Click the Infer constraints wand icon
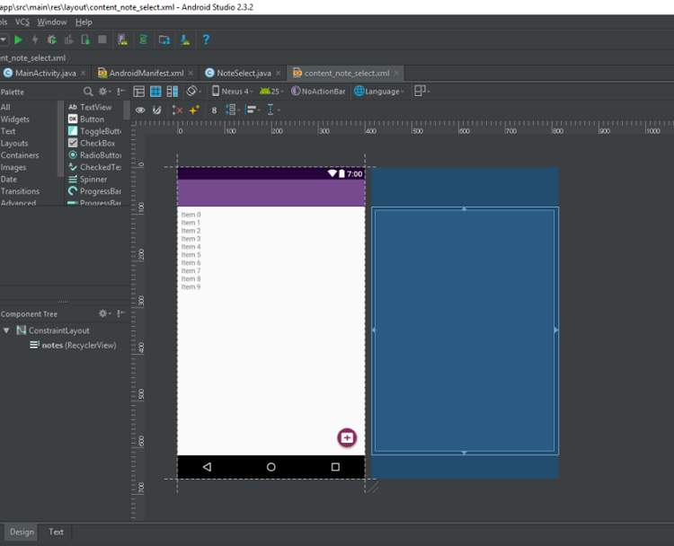The width and height of the screenshot is (674, 546). click(194, 110)
